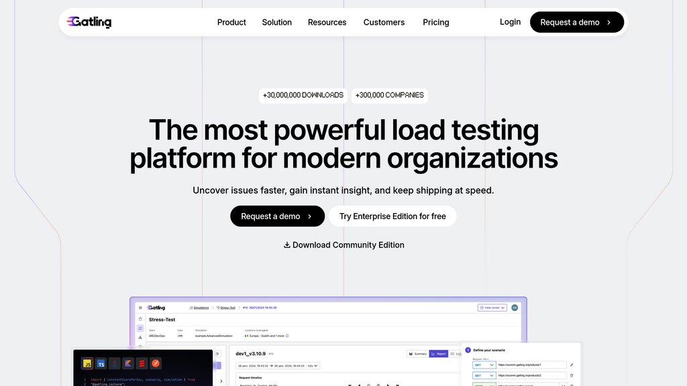This screenshot has height=386, width=687.
Task: Select the TS language icon in code panel
Action: click(101, 363)
